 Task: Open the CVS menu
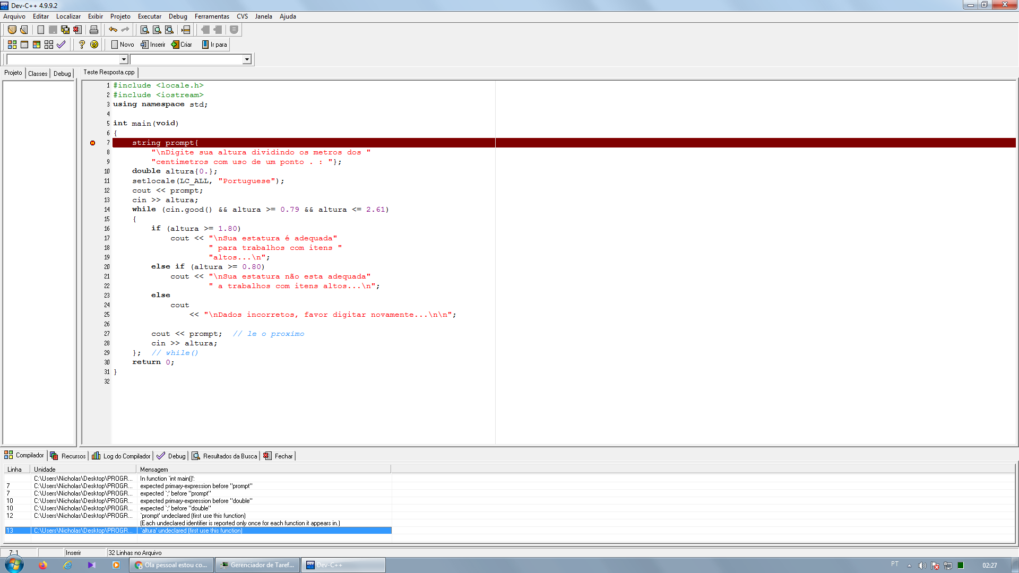(242, 16)
